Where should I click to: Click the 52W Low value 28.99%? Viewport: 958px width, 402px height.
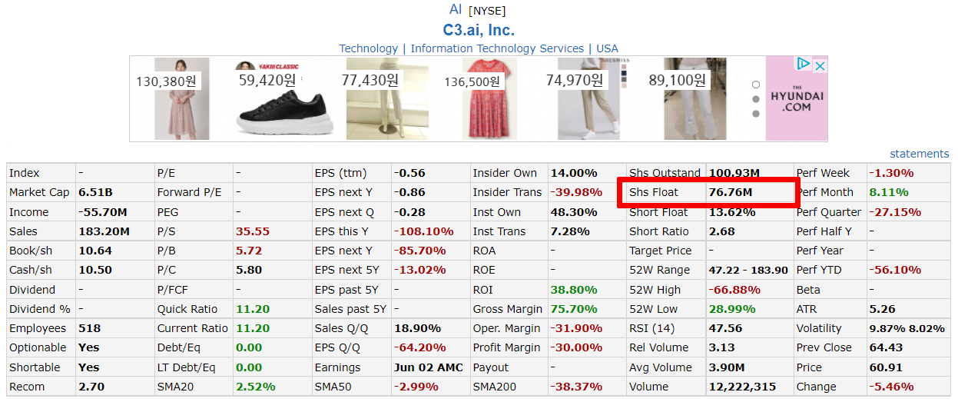point(731,309)
